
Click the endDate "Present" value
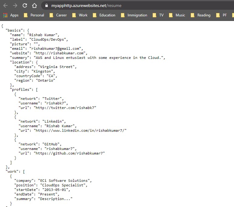click(x=47, y=195)
